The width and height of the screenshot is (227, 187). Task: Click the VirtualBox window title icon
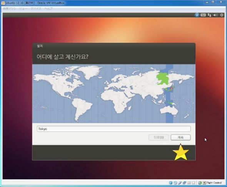point(3,3)
